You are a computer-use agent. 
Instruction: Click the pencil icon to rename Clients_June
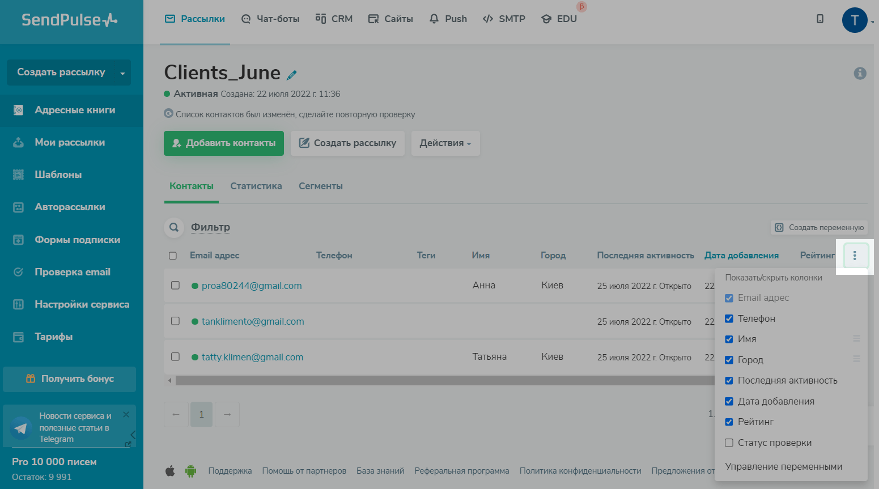click(x=292, y=75)
